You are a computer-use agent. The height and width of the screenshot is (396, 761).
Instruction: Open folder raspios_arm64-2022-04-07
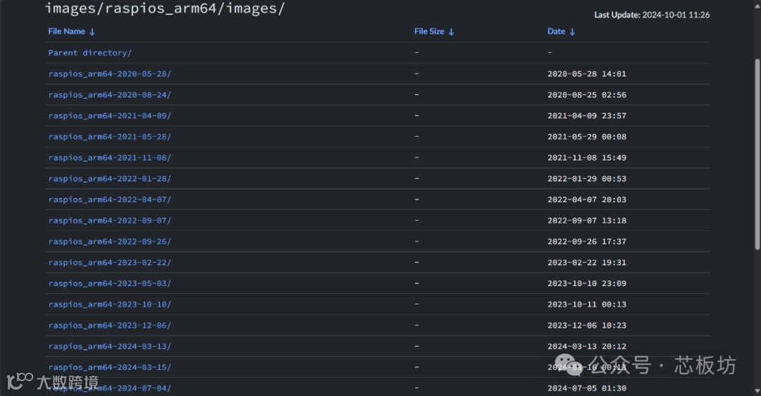(x=110, y=199)
